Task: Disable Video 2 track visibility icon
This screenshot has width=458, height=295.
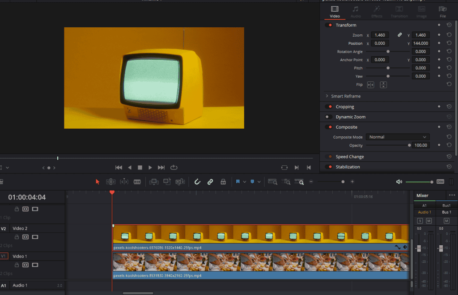Action: pyautogui.click(x=35, y=237)
